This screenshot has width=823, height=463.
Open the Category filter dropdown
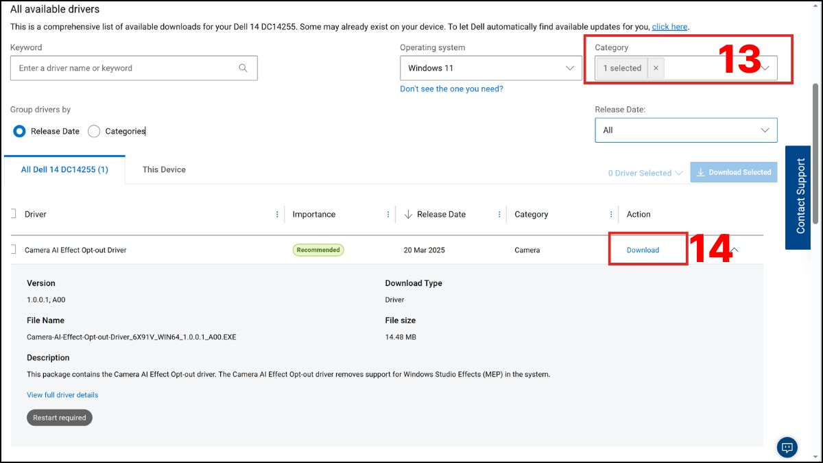765,68
